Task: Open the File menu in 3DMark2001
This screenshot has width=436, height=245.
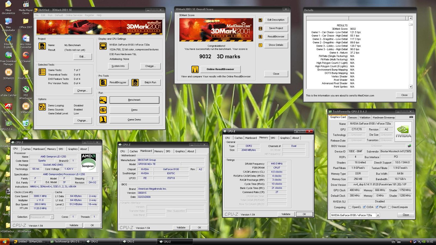Action: (37, 15)
